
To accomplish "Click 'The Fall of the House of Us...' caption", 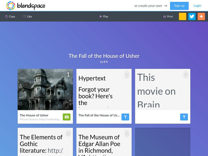I will point(99,115).
